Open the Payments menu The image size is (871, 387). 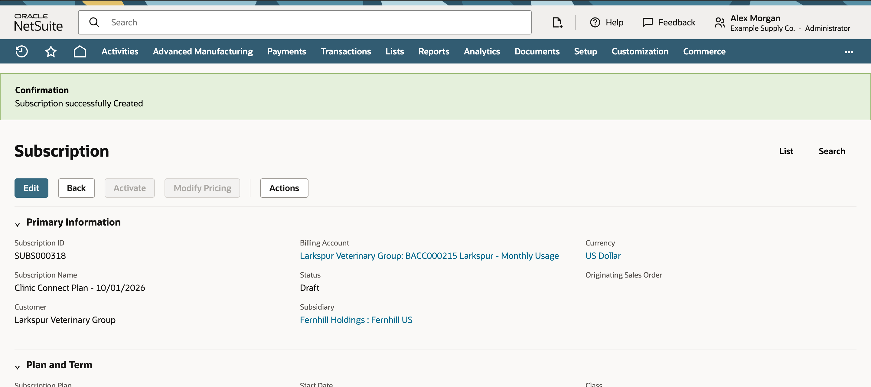coord(287,51)
